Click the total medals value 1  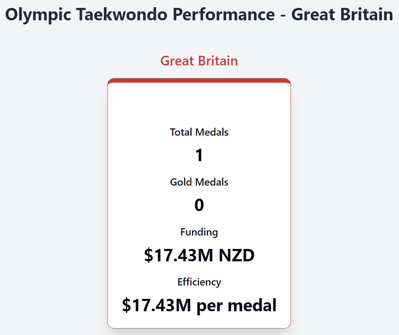coord(199,155)
